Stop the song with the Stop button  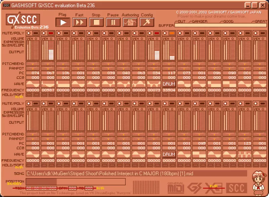[x=96, y=22]
